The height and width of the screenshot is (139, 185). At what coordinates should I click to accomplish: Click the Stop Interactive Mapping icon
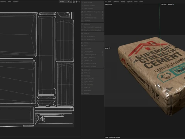(82, 30)
